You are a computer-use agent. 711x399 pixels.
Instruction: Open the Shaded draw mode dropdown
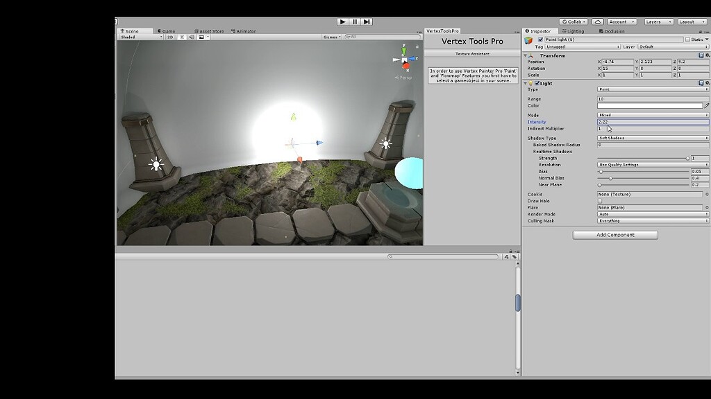(x=139, y=37)
